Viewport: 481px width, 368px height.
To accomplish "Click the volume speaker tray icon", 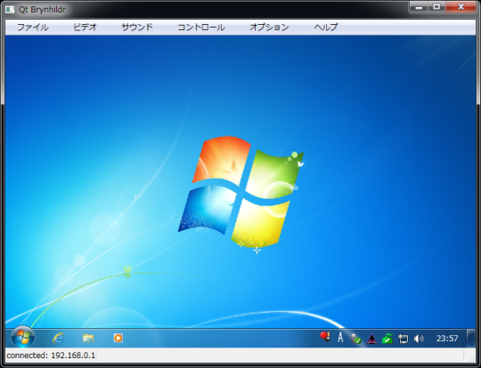I will [x=419, y=339].
